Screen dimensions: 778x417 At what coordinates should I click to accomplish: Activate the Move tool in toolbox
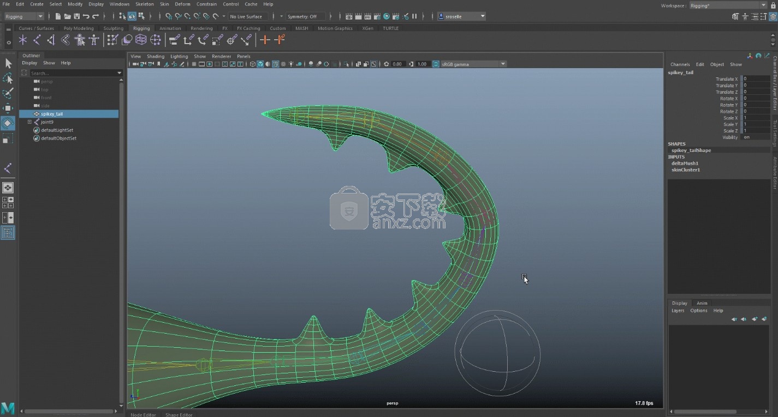tap(8, 108)
